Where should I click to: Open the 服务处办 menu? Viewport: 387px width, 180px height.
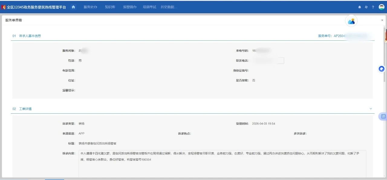(x=90, y=7)
